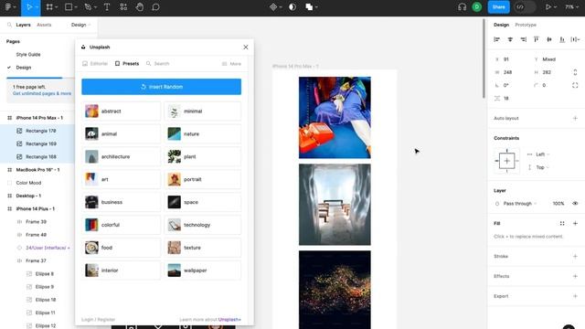Select the Text tool

107,7
